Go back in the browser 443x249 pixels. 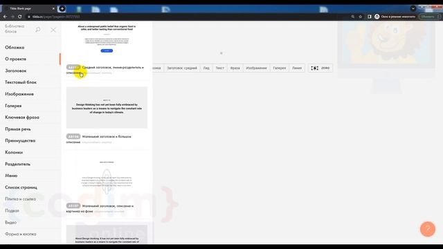point(5,17)
